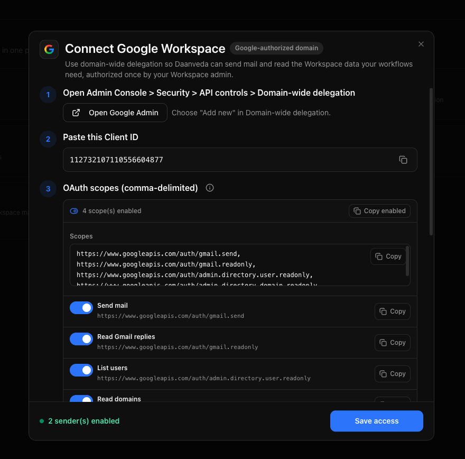Click the Paste this Client ID heading

tap(100, 137)
